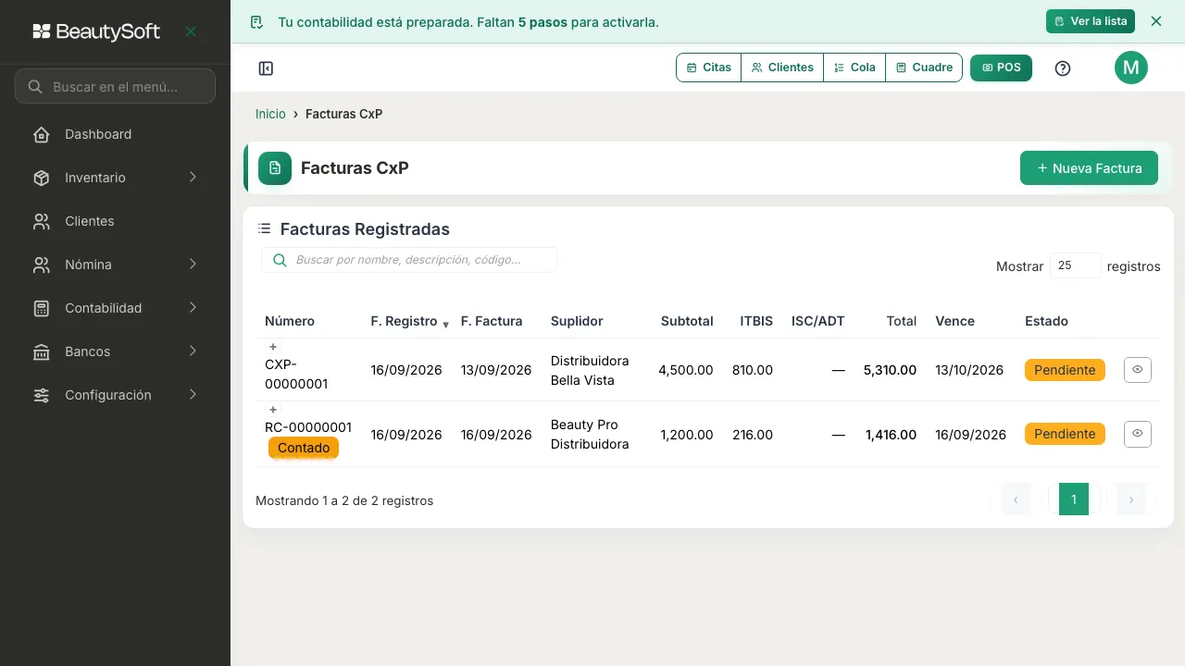Open Cola from top toolbar

pos(854,68)
